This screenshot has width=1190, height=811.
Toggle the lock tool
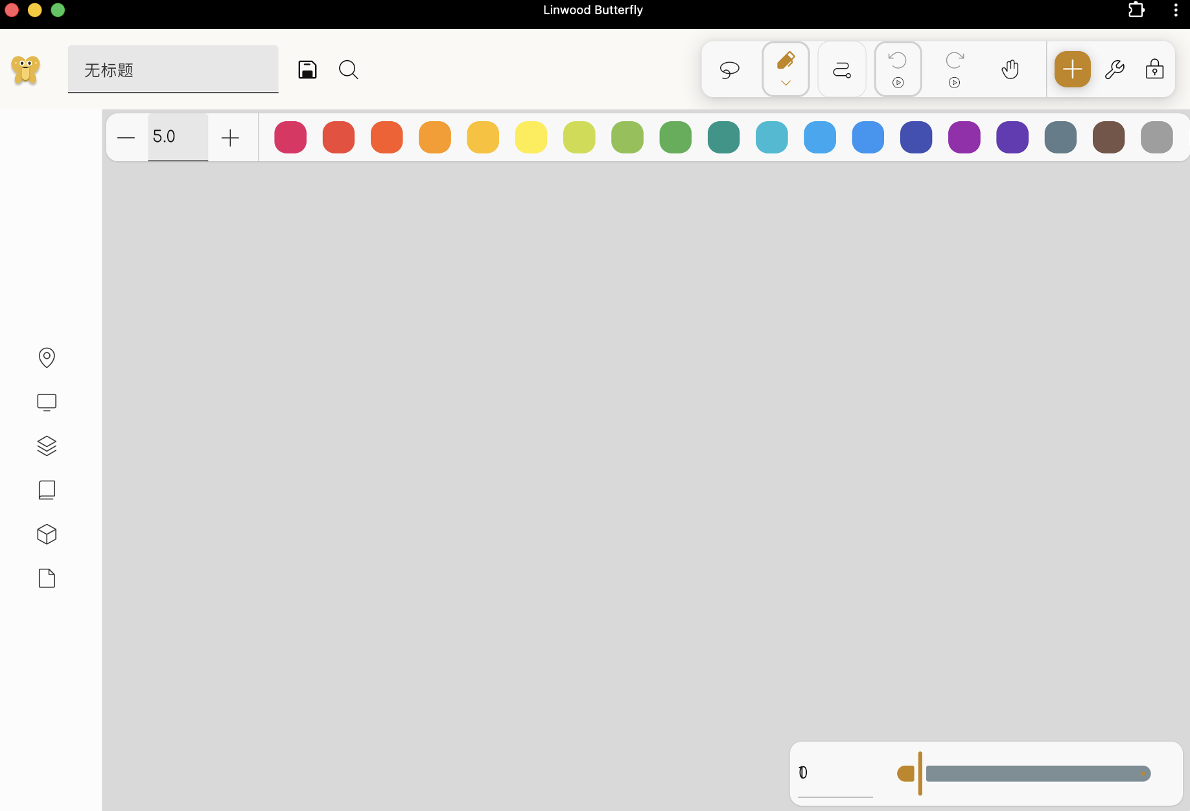[x=1154, y=69]
